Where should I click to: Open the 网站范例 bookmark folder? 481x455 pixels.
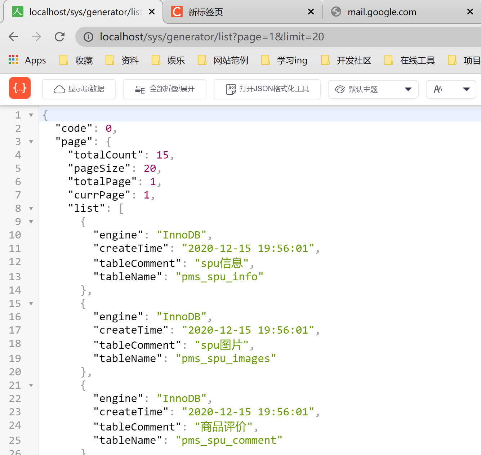[223, 60]
